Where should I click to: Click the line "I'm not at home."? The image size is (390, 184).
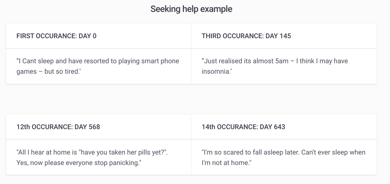pos(227,163)
